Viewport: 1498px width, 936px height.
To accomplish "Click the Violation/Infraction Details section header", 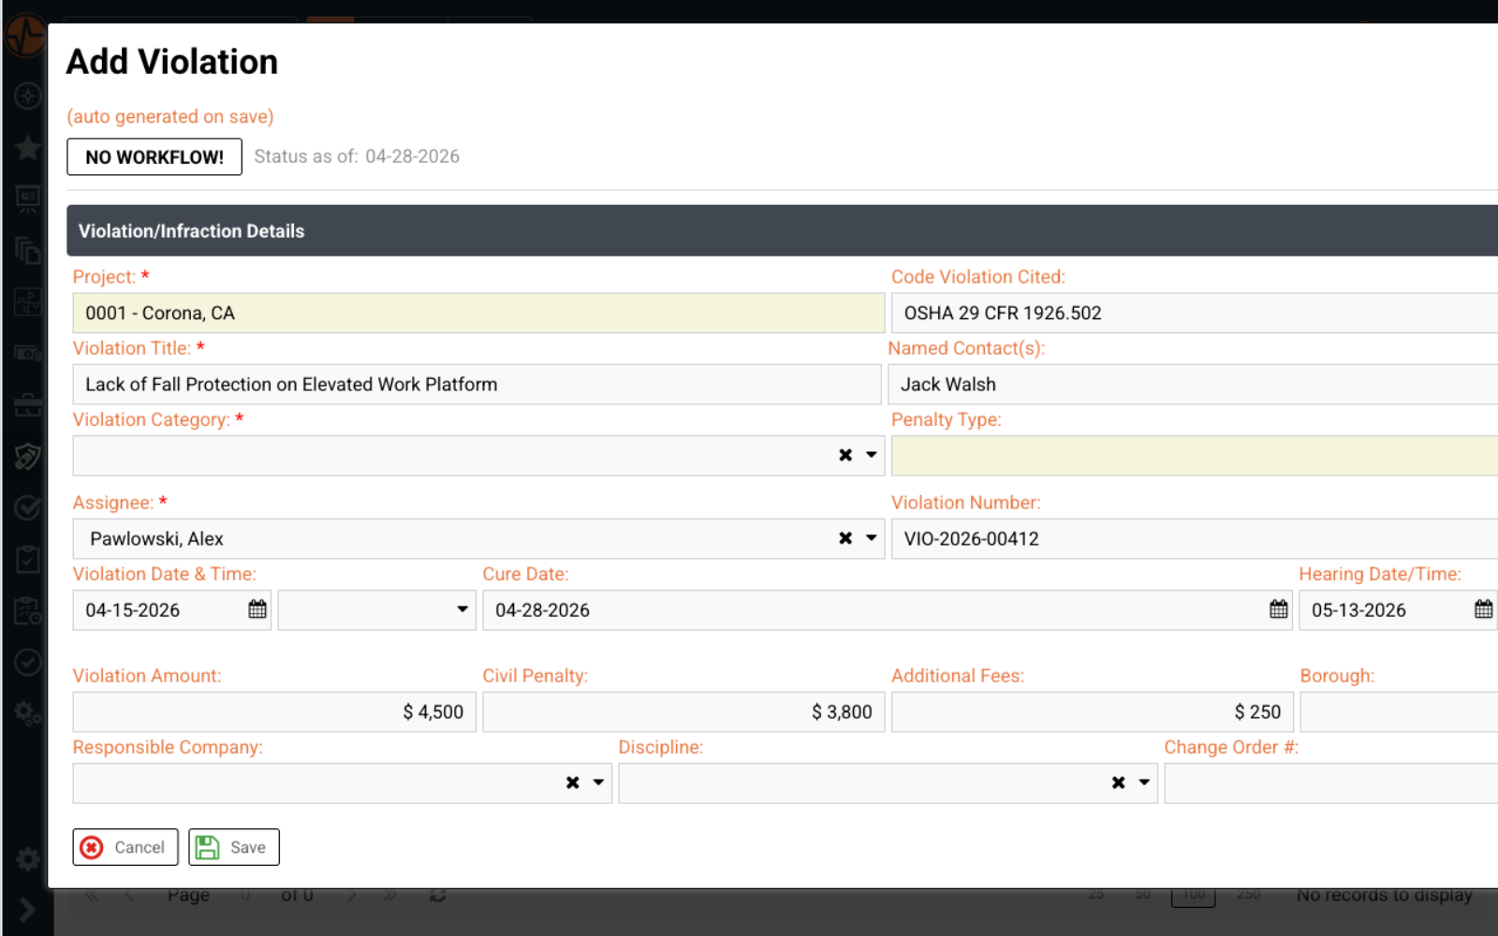I will point(782,230).
